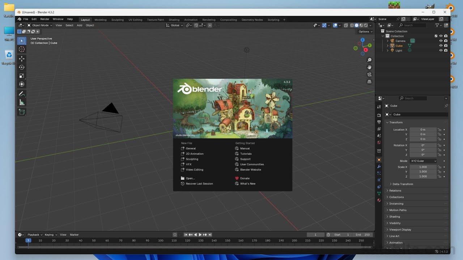Expand the Delta Transform section
The height and width of the screenshot is (260, 463).
click(402, 184)
